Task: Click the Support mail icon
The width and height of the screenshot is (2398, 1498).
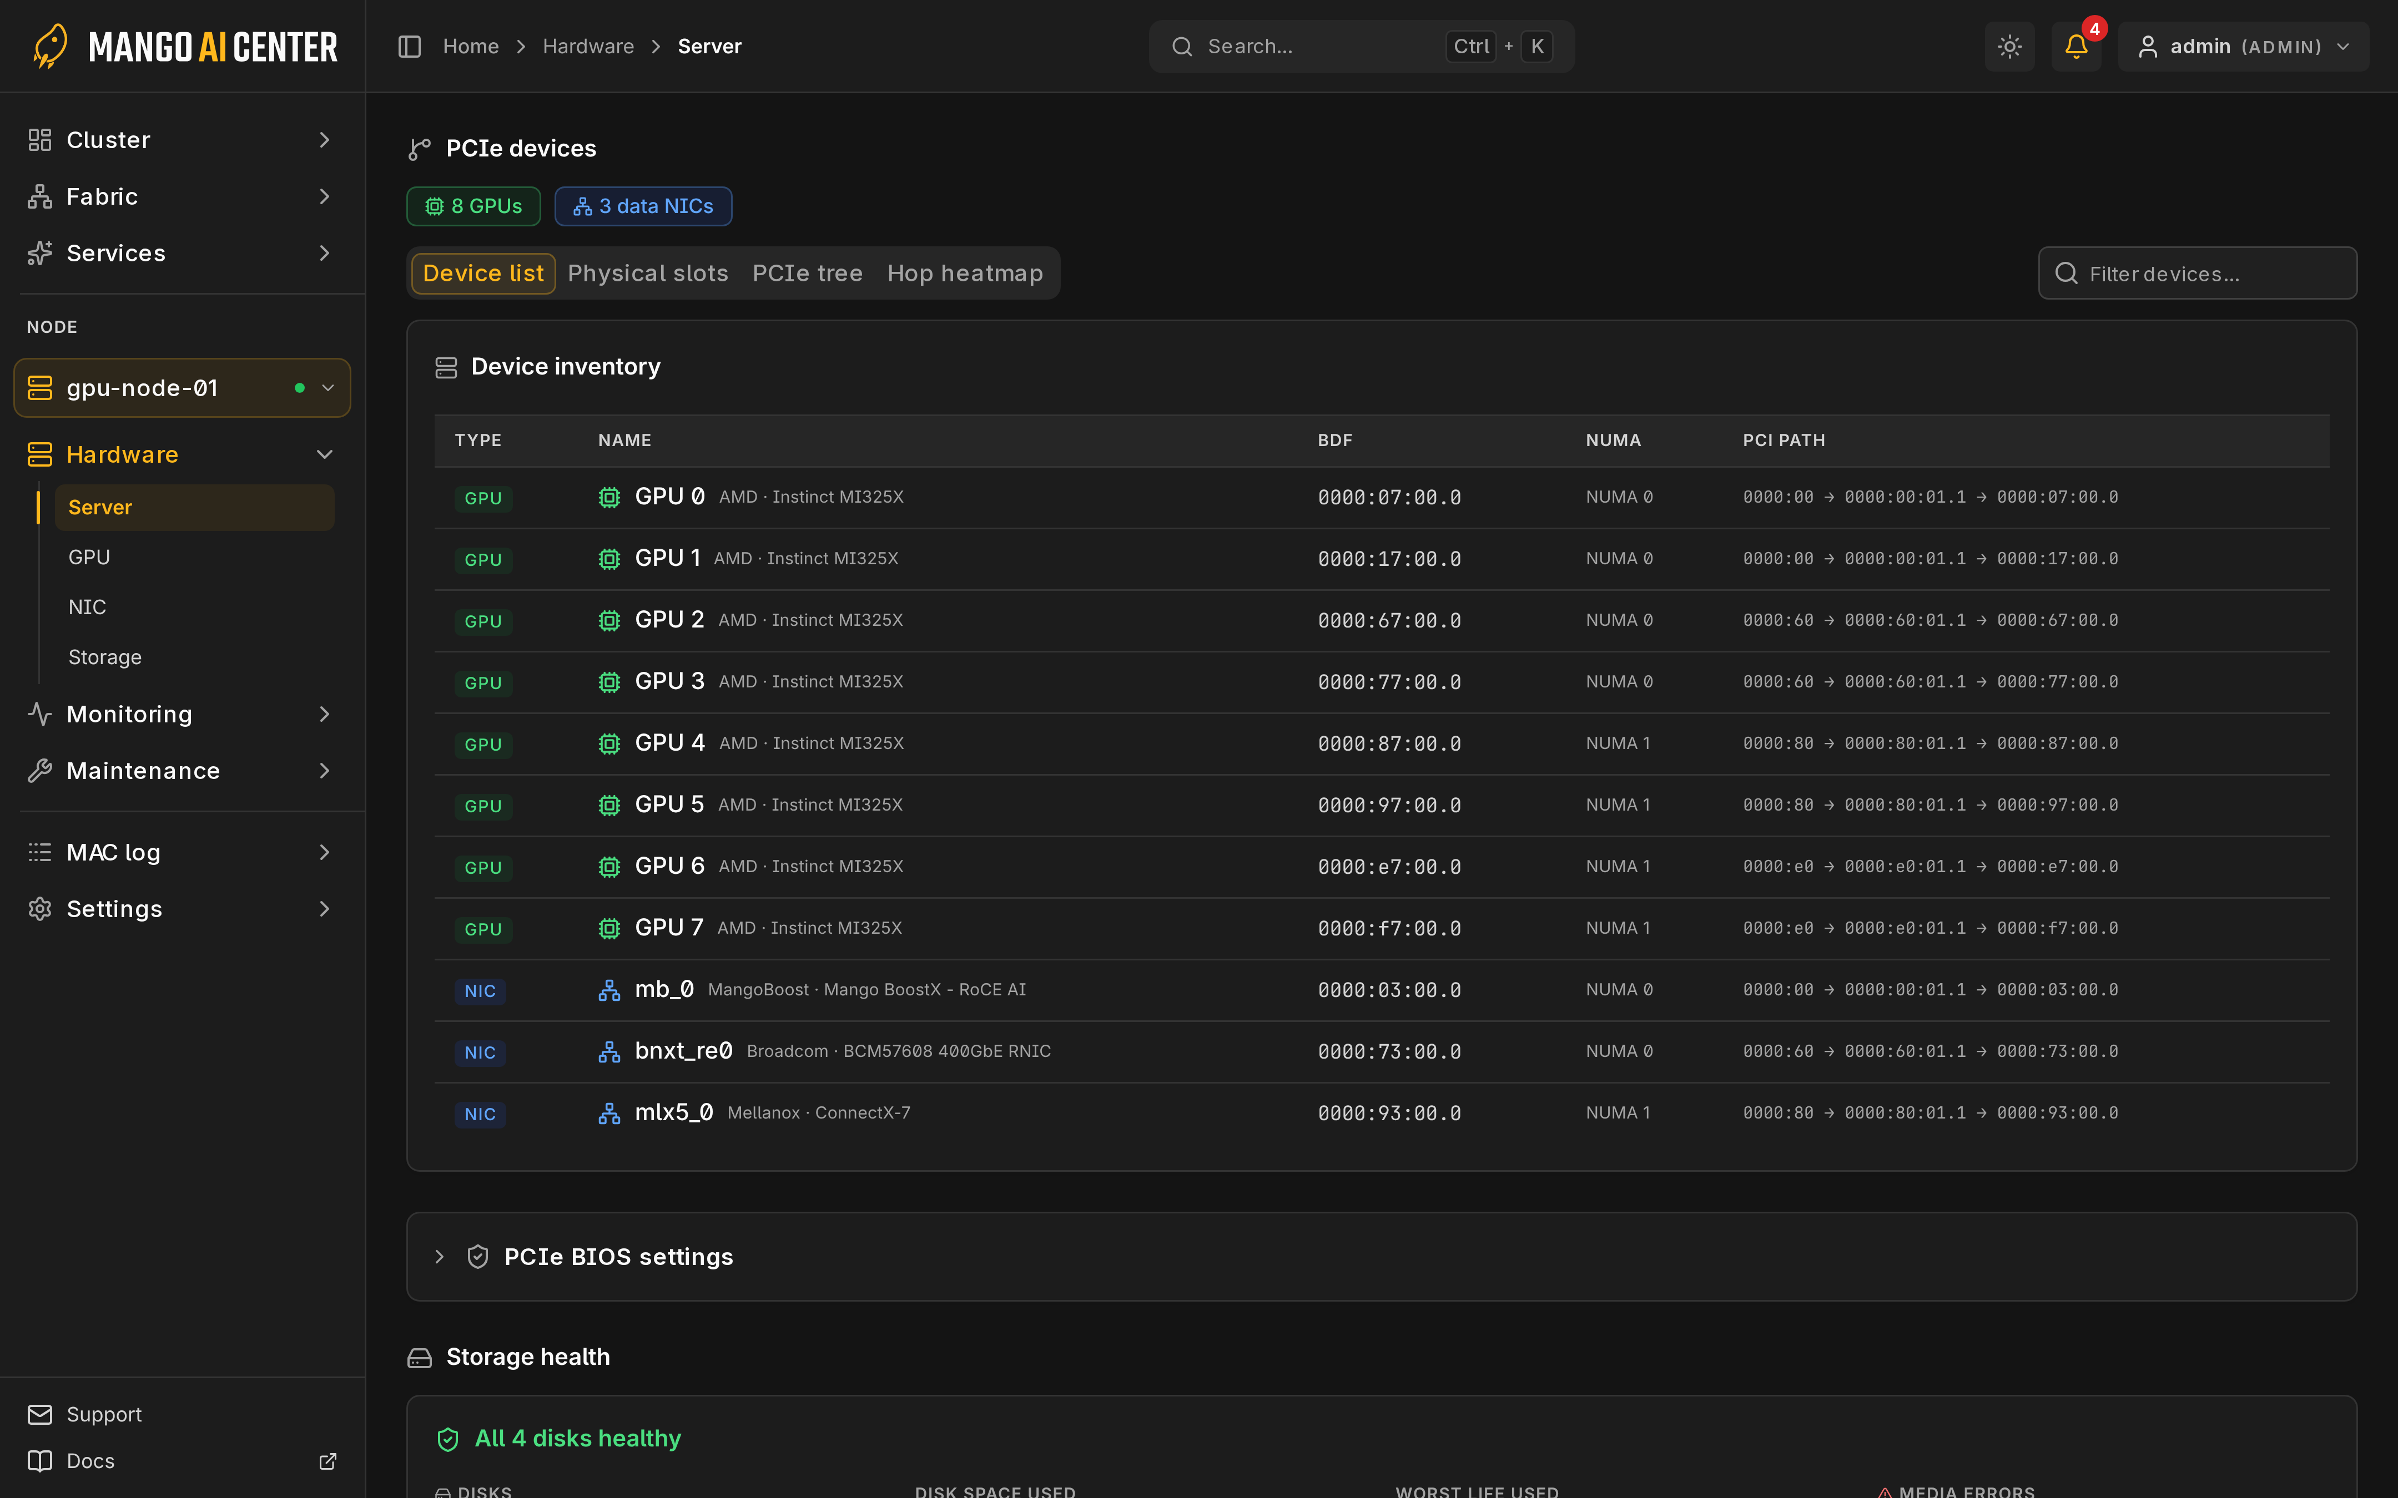Action: click(39, 1414)
